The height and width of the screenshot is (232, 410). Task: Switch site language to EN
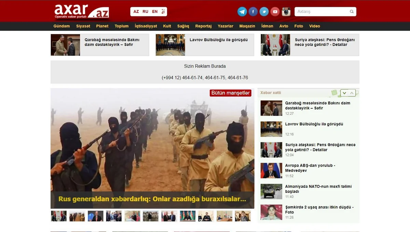pyautogui.click(x=155, y=12)
